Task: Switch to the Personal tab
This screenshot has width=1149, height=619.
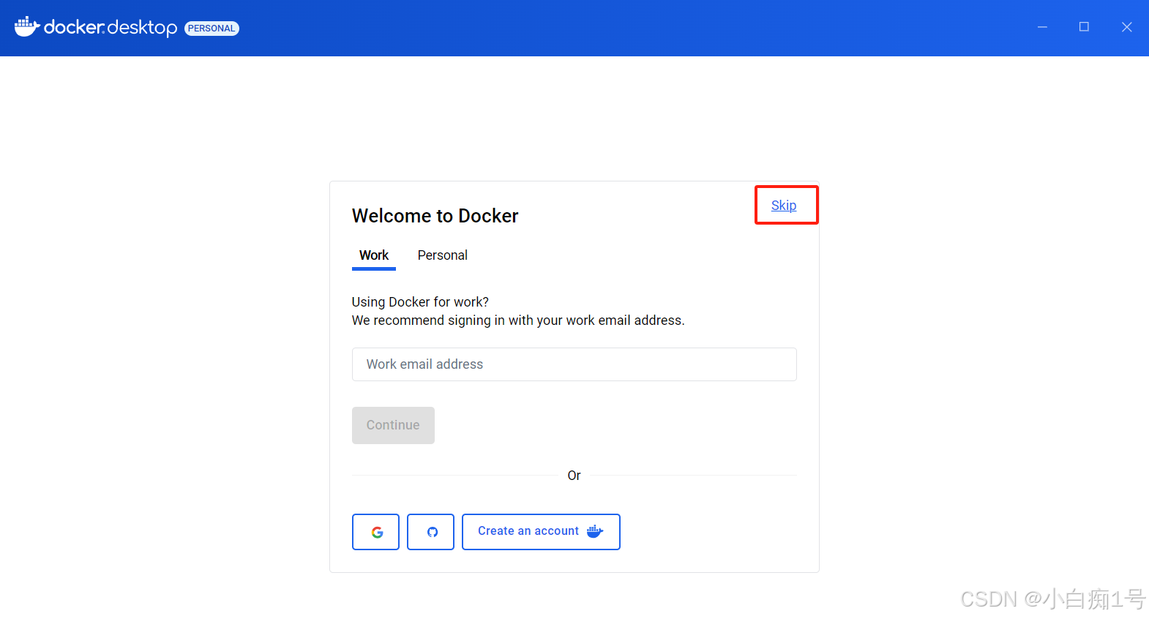Action: 442,255
